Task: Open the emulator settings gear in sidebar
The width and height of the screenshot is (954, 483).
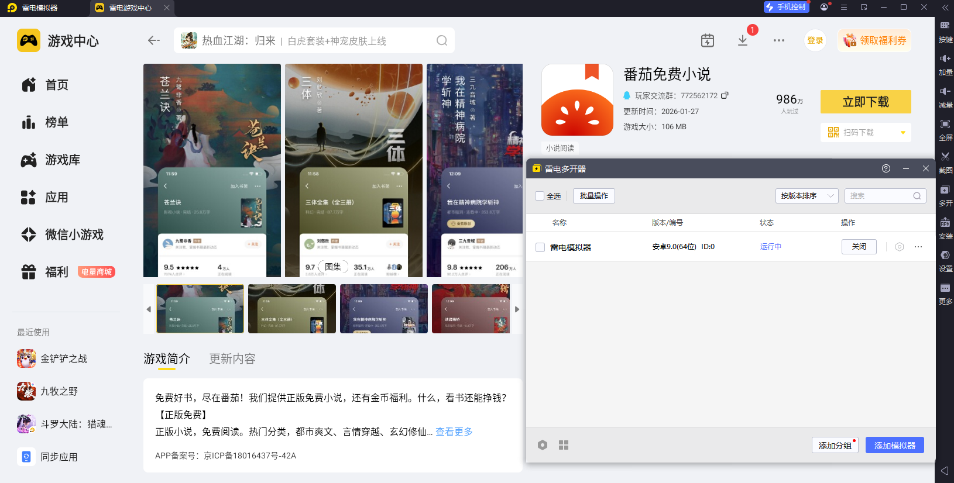Action: (x=945, y=256)
